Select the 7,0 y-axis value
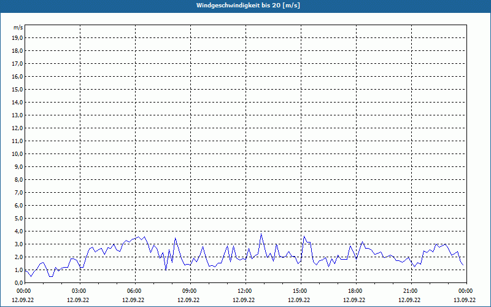Viewport: 491px width, 307px height. (19, 192)
